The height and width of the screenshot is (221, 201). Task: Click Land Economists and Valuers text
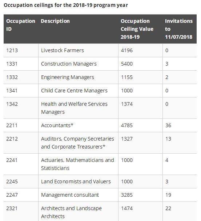(76, 182)
